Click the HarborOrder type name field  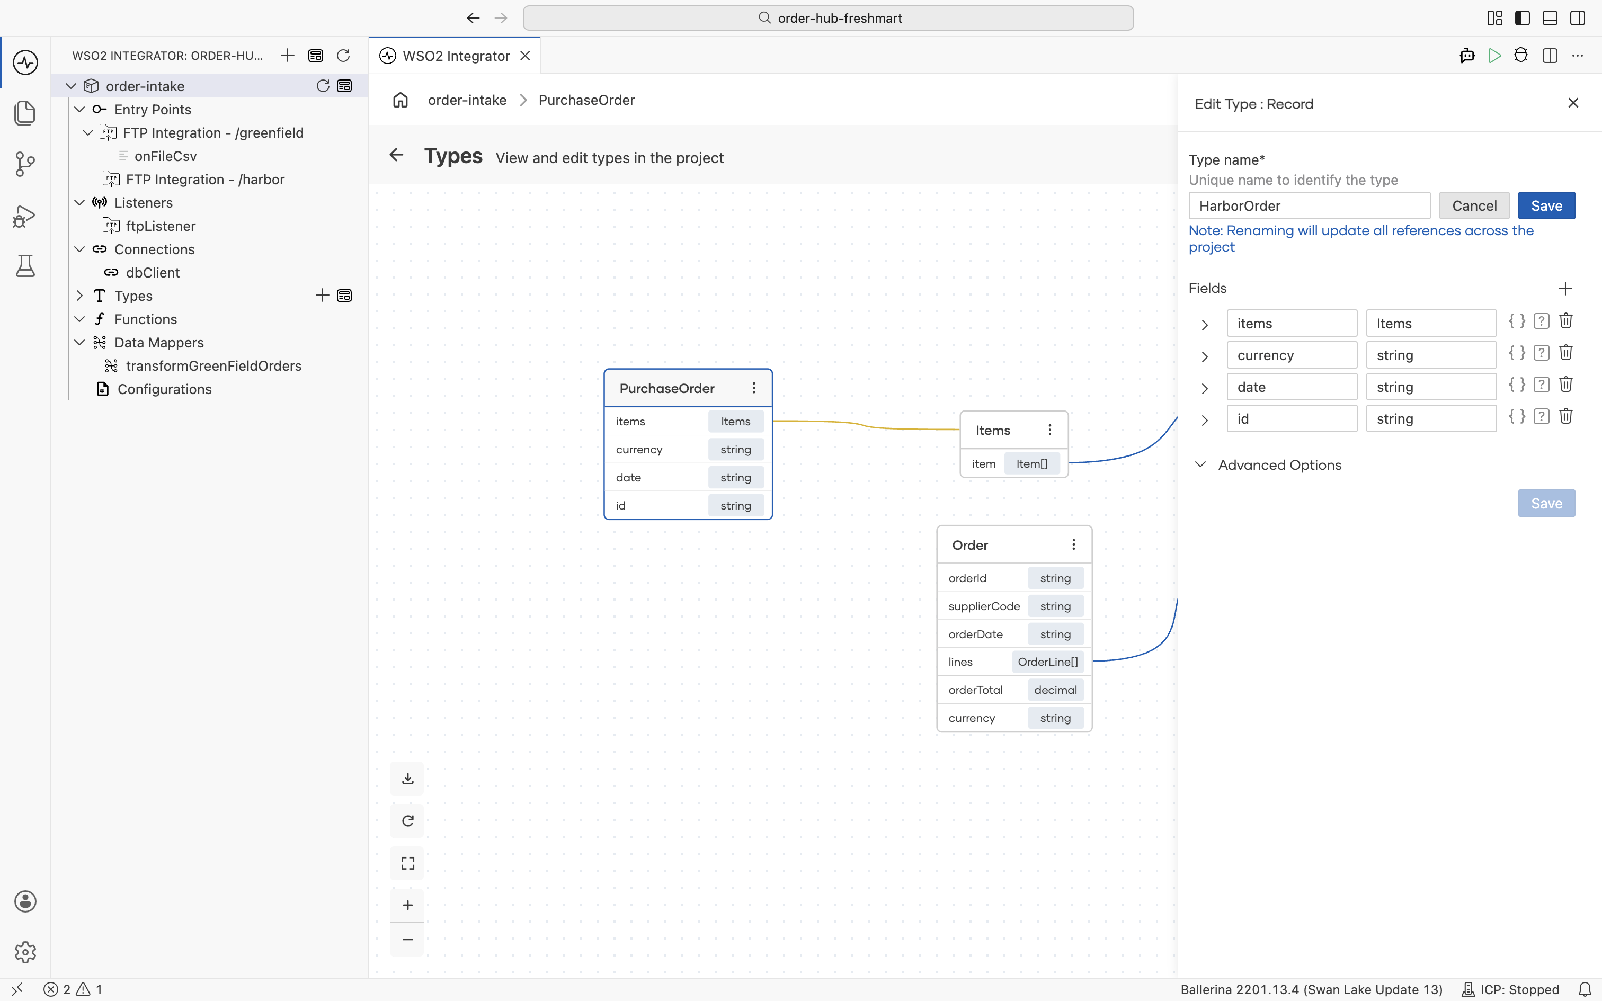(1310, 206)
